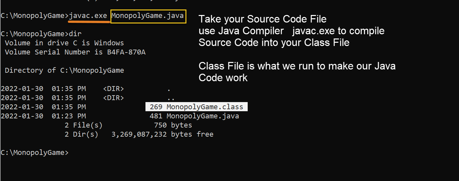Click the 2 File(s) 750 bytes summary

tap(128, 125)
